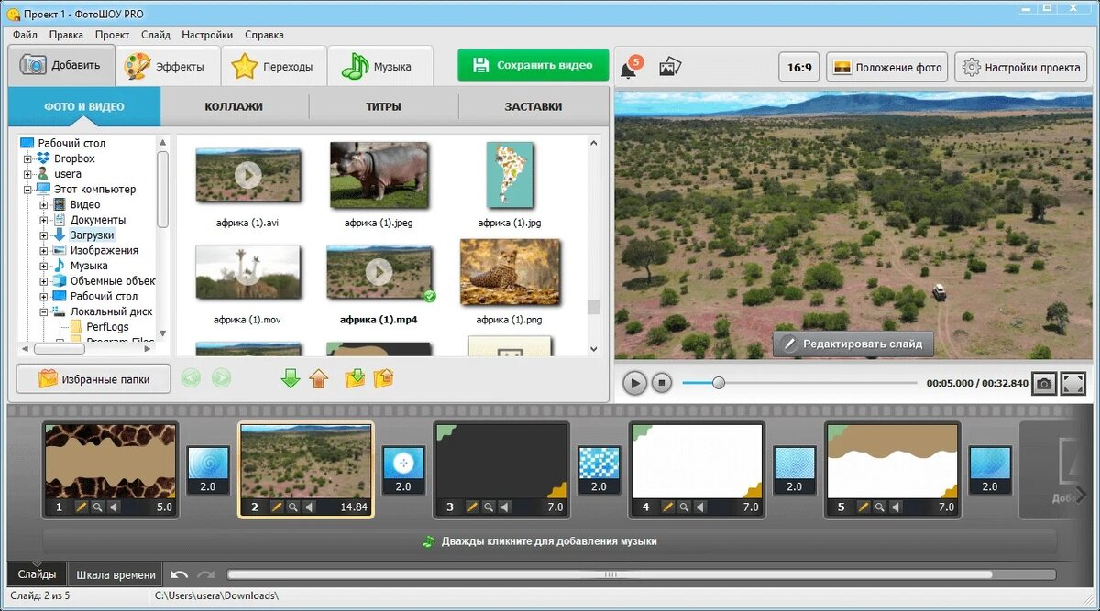The height and width of the screenshot is (611, 1100).
Task: Select the африка (1).png cheetah thumbnail
Action: [x=510, y=272]
